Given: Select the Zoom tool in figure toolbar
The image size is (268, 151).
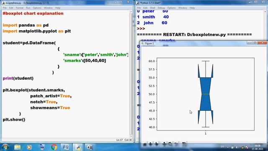Looking at the screenshot, I should tap(170, 144).
